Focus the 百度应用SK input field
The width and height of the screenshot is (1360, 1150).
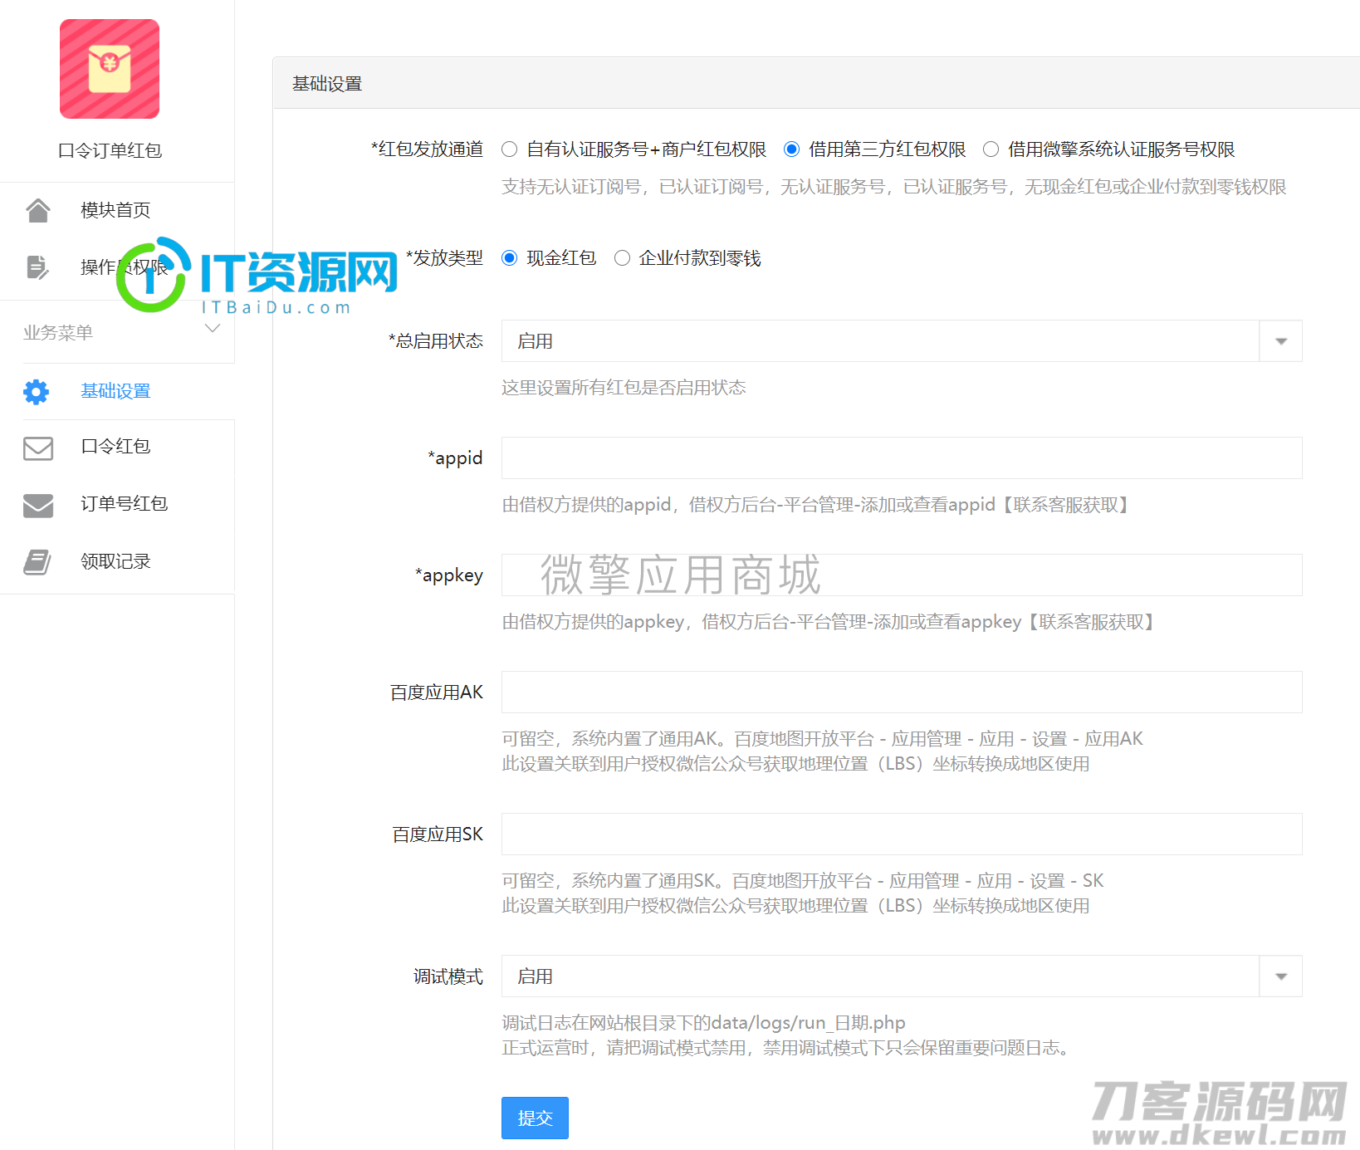pos(902,834)
